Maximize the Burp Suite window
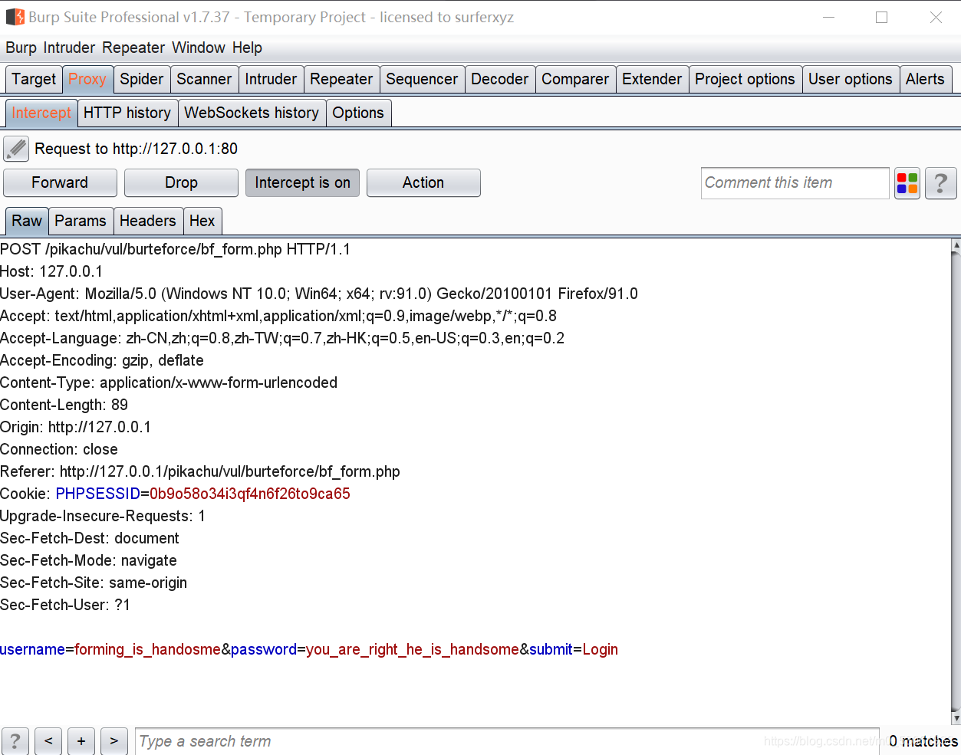Viewport: 961px width, 755px height. pos(882,17)
